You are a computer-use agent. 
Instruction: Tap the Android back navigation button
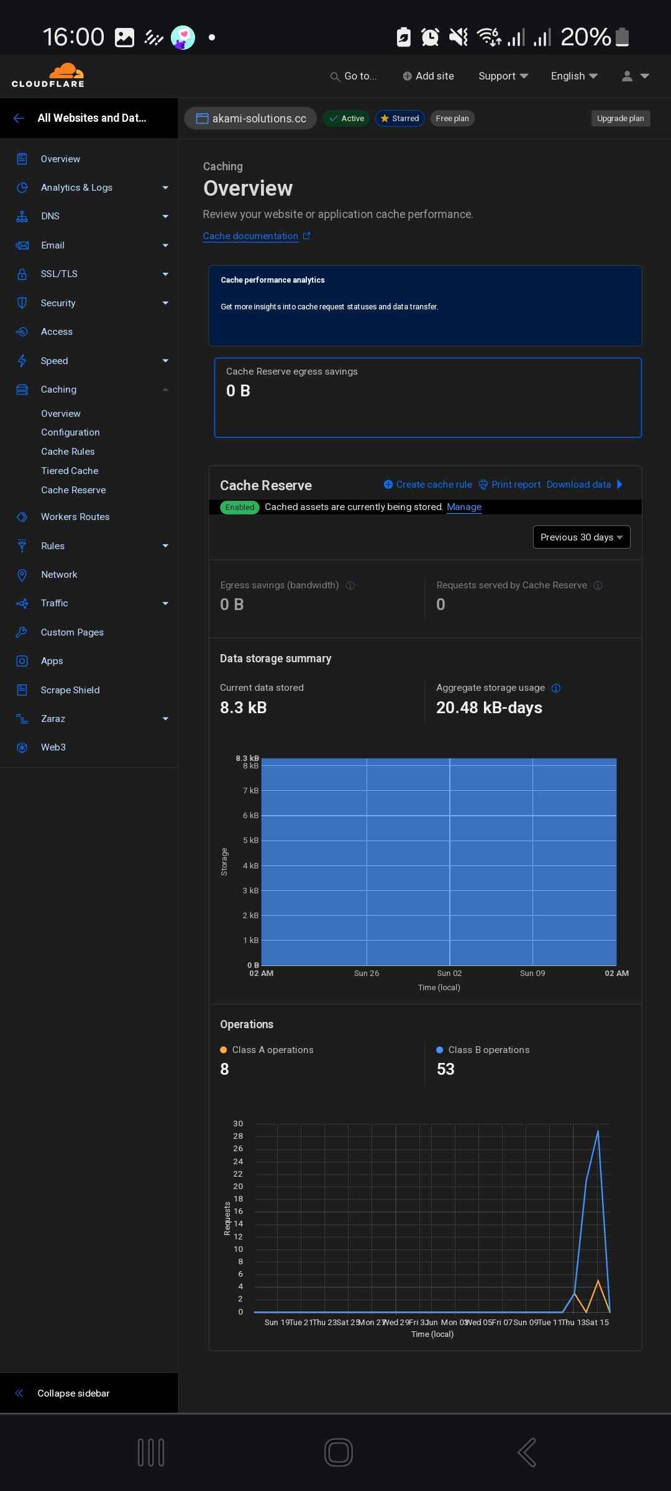tap(527, 1452)
